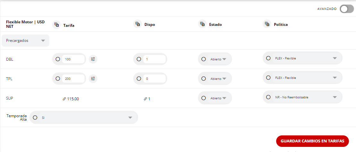Open the SUP NR - No Reembolsable dropdown
The image size is (356, 152).
pyautogui.click(x=335, y=97)
